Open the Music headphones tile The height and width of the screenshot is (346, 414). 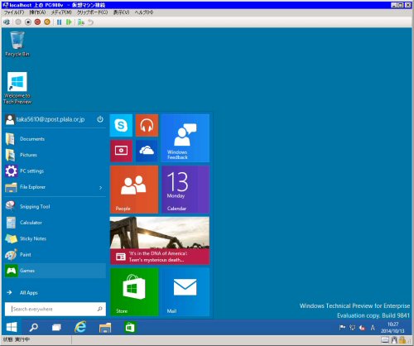(x=147, y=125)
